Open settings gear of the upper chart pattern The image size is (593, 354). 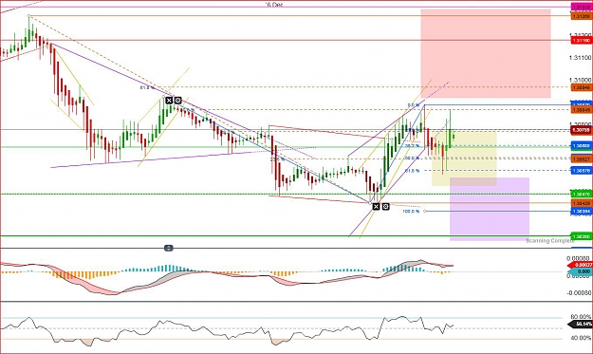point(177,101)
